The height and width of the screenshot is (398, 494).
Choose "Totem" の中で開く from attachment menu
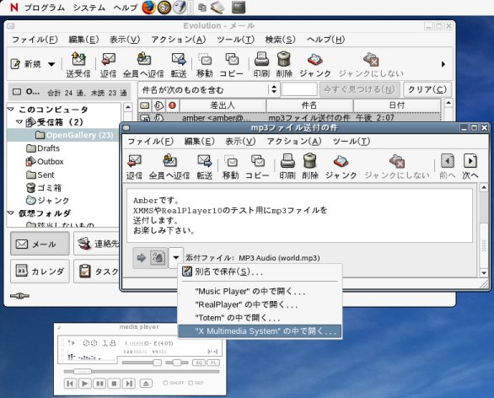[x=260, y=318]
